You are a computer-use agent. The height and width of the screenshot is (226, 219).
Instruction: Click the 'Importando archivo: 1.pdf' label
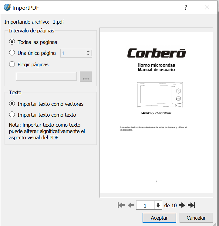(34, 22)
